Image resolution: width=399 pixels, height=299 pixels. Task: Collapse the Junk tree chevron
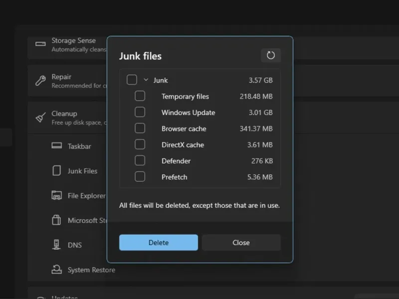point(146,80)
